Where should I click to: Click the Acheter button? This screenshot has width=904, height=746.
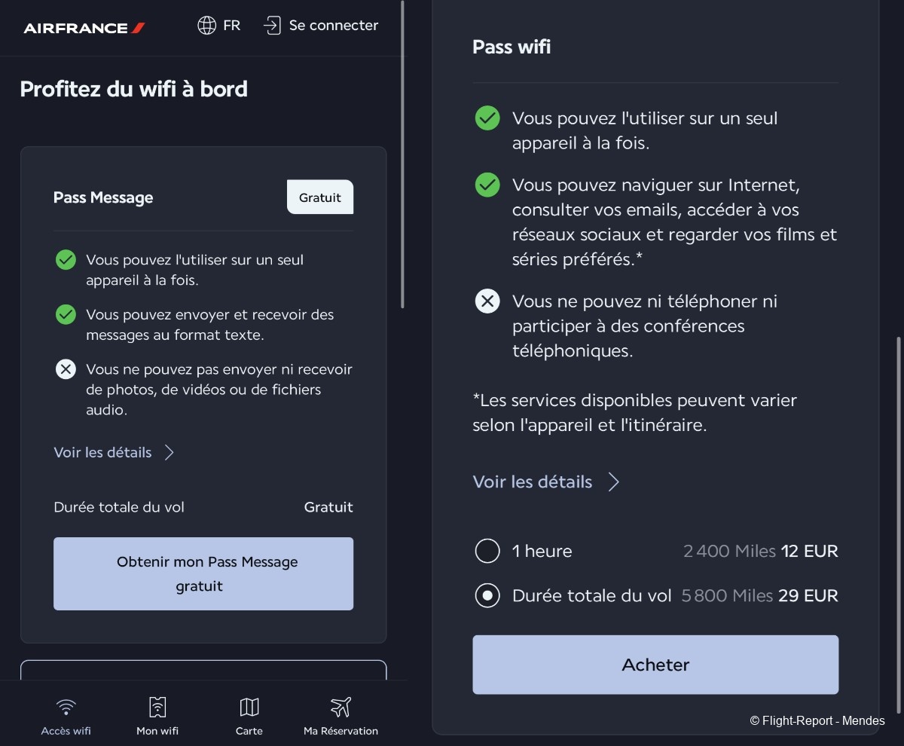(x=655, y=665)
